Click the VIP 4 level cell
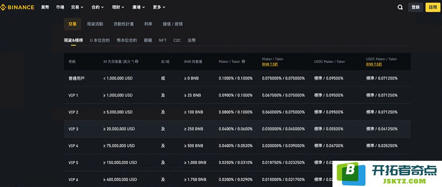The width and height of the screenshot is (442, 187). (x=73, y=146)
